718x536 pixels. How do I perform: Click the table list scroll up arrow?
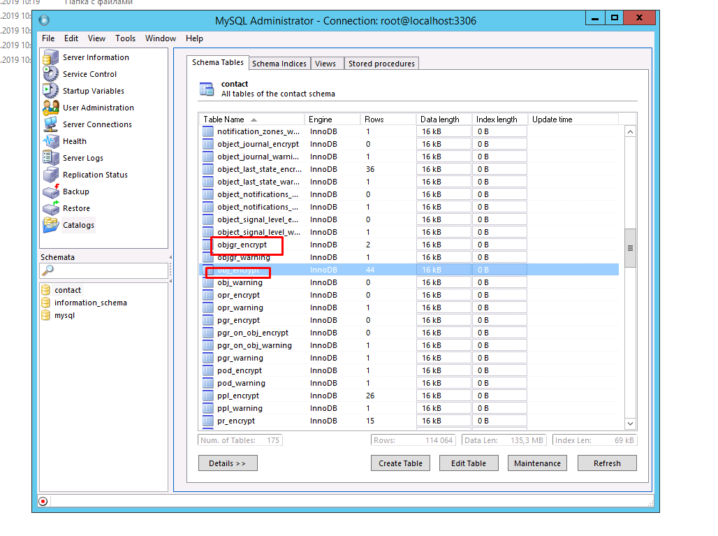(x=631, y=132)
